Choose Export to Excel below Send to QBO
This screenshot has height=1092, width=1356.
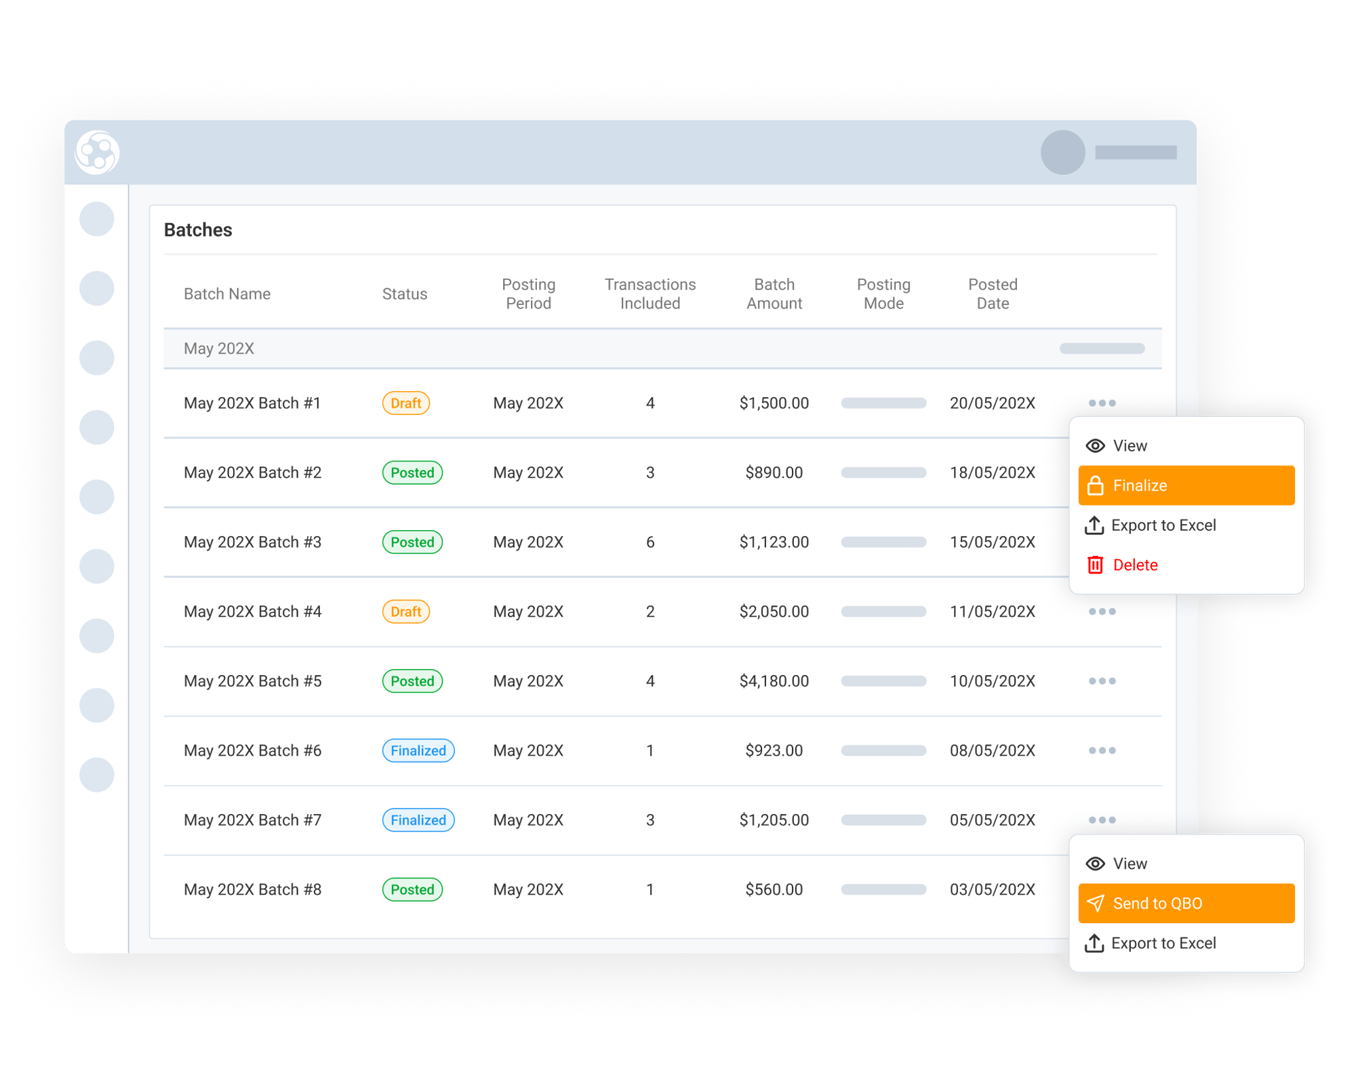[x=1186, y=943]
